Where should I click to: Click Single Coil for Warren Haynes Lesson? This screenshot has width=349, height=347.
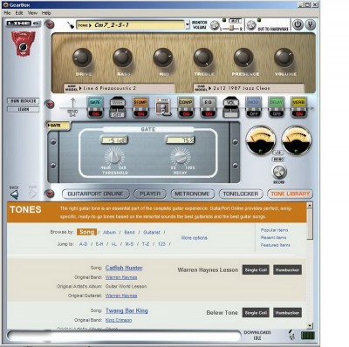coord(256,270)
